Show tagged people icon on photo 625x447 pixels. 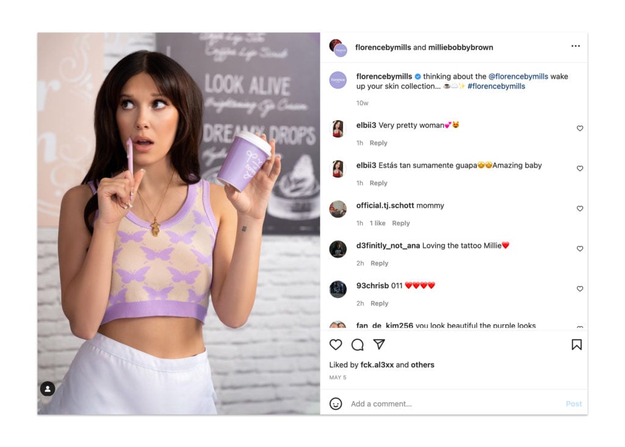coord(48,389)
